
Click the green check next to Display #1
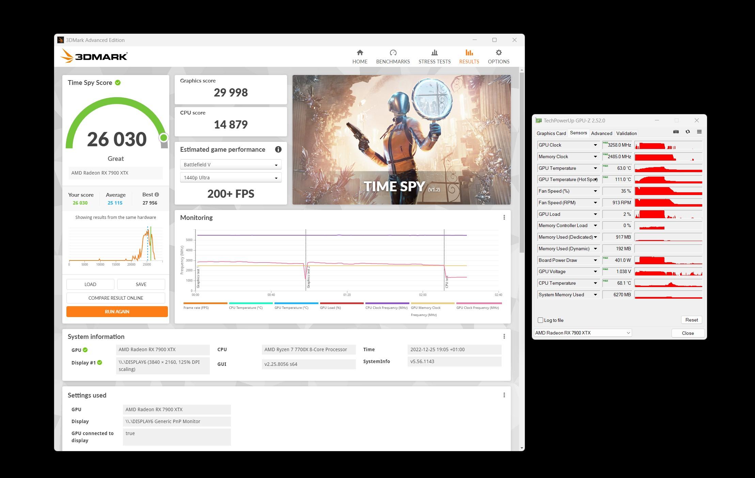click(99, 362)
